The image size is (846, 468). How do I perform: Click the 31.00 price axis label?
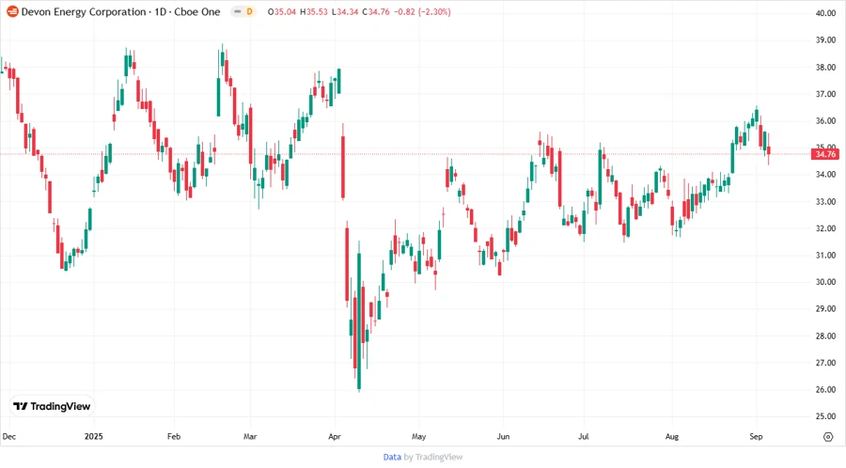[825, 256]
